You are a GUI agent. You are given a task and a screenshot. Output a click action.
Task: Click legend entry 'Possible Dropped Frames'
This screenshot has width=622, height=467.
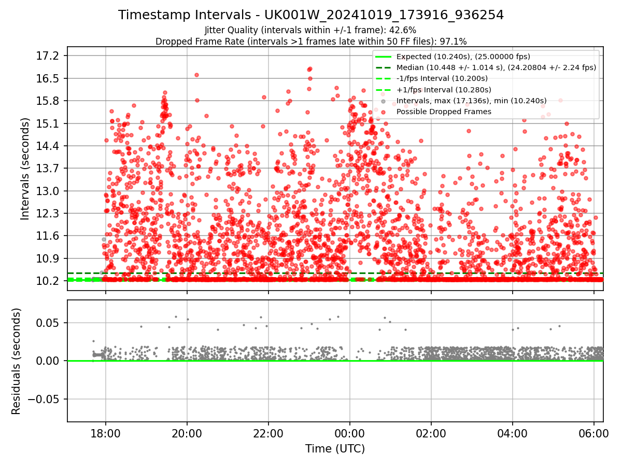pyautogui.click(x=444, y=112)
